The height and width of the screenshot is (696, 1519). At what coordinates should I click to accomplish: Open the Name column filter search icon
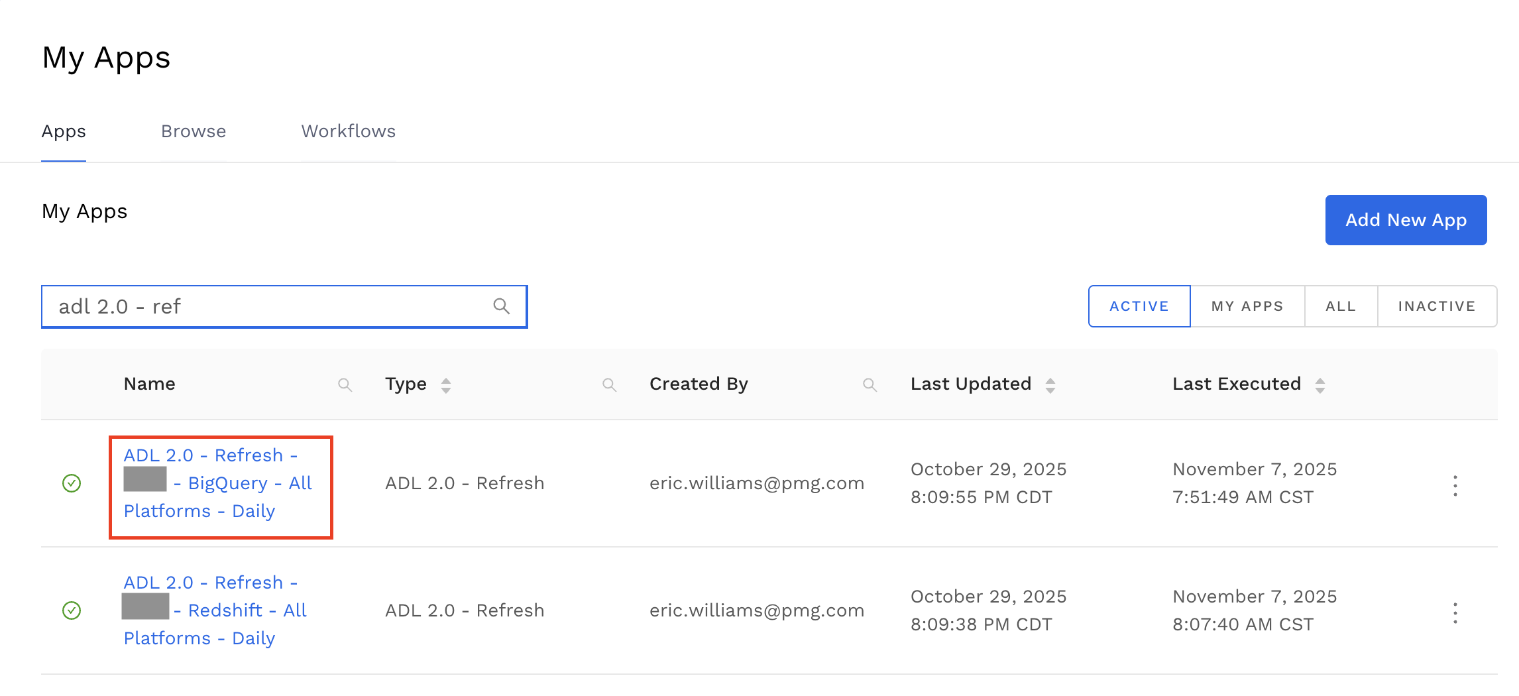pos(345,384)
